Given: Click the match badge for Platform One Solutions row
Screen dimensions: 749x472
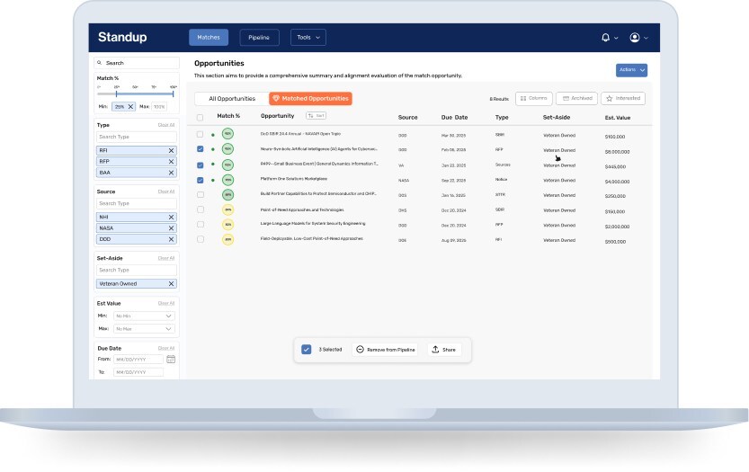Looking at the screenshot, I should click(x=227, y=180).
